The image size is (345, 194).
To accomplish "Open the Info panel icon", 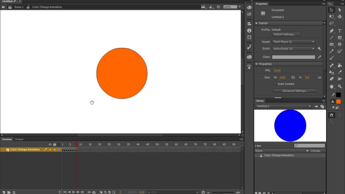I will [249, 31].
